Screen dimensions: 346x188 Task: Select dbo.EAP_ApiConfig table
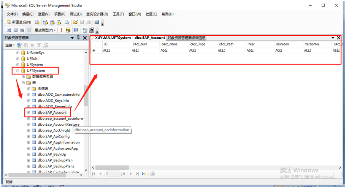[54, 136]
